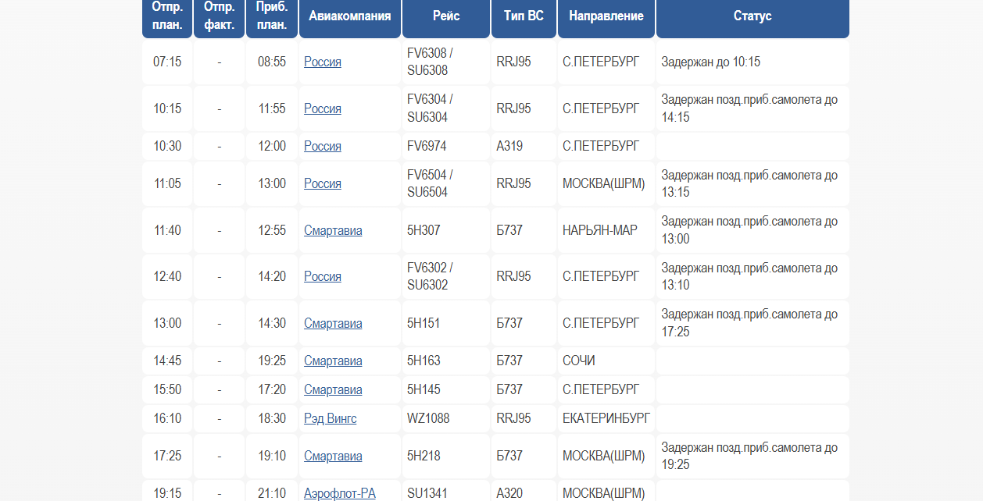The image size is (983, 501).
Task: Open Россия link for flight FV6308
Action: click(x=323, y=62)
